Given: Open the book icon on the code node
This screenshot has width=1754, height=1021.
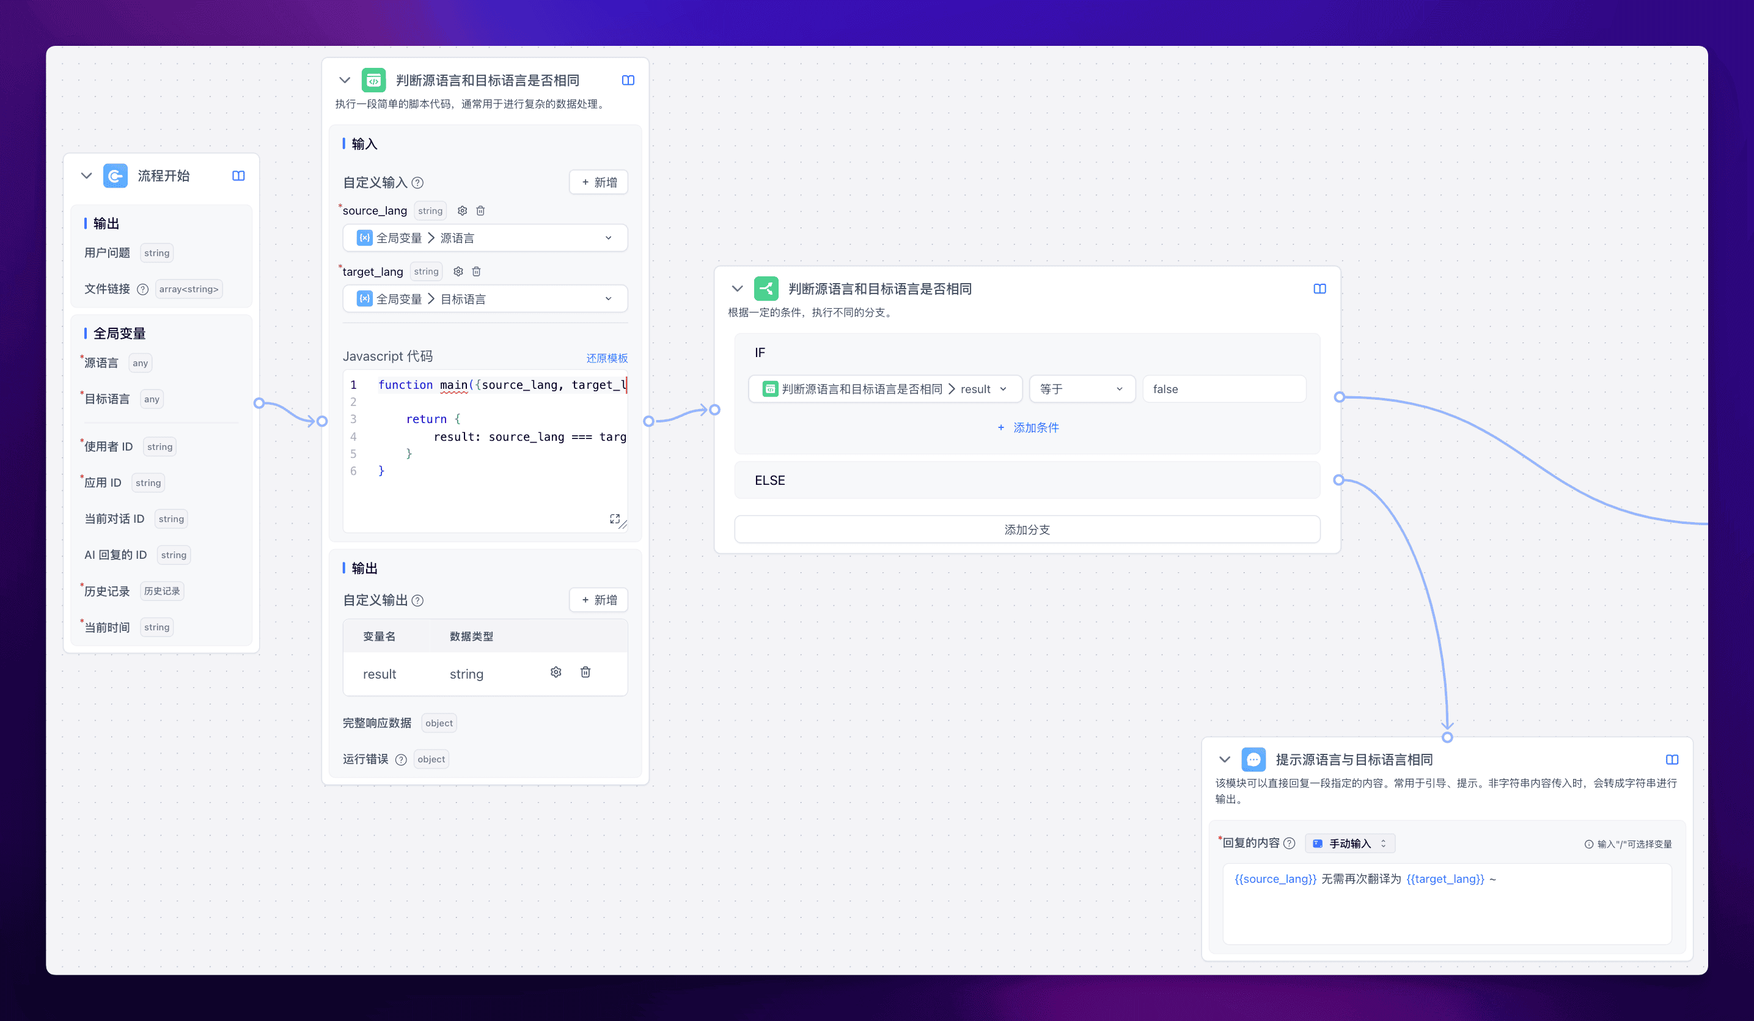Looking at the screenshot, I should (x=628, y=80).
